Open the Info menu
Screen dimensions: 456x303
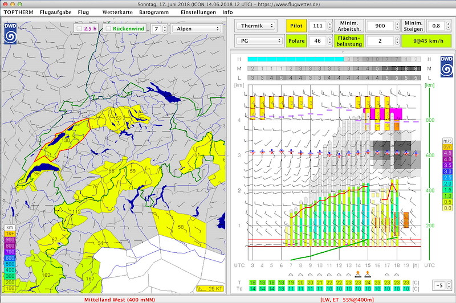point(227,12)
